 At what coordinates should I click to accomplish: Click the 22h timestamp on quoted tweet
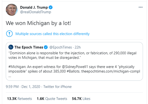tap(77, 47)
